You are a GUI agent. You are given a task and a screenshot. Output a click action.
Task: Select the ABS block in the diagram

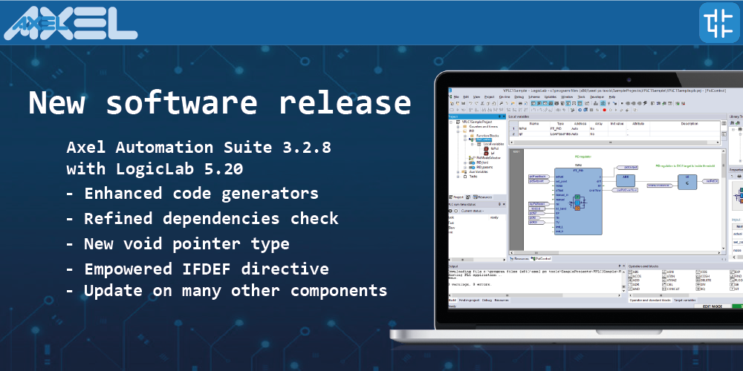[x=626, y=180]
